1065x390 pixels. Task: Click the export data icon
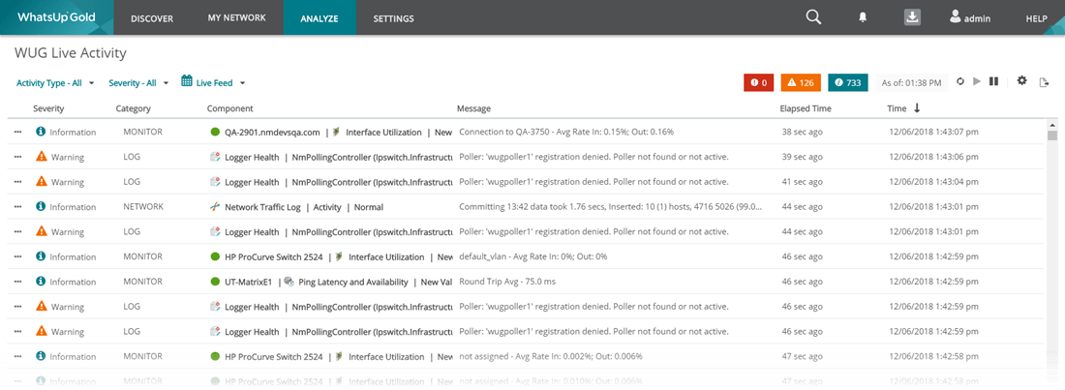(1045, 82)
